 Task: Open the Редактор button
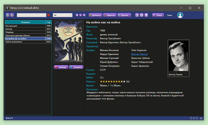click(110, 15)
